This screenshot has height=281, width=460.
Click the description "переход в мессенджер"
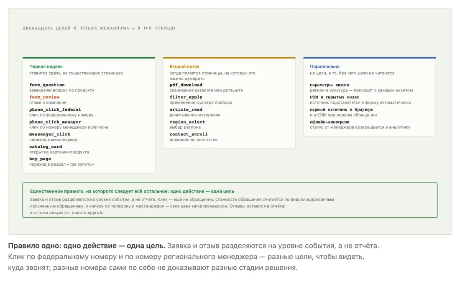53,139
